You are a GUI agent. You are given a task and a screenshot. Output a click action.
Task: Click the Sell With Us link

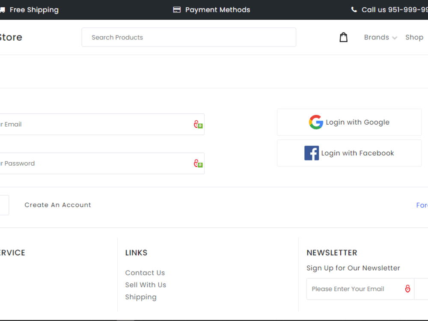pos(146,285)
